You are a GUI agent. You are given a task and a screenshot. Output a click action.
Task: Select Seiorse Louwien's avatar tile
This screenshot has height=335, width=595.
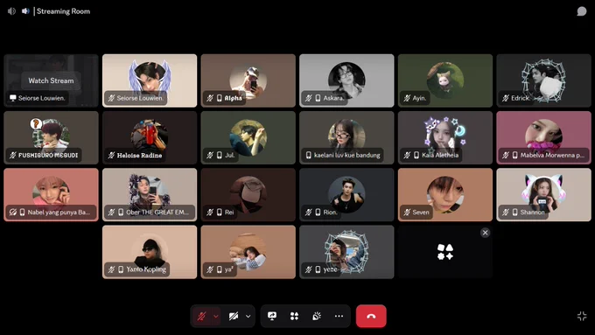(x=150, y=80)
